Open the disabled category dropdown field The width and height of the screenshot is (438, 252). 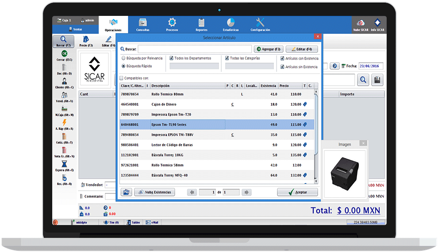point(250,66)
